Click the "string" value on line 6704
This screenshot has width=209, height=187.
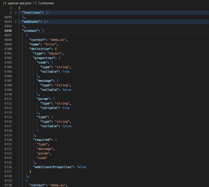(62, 67)
